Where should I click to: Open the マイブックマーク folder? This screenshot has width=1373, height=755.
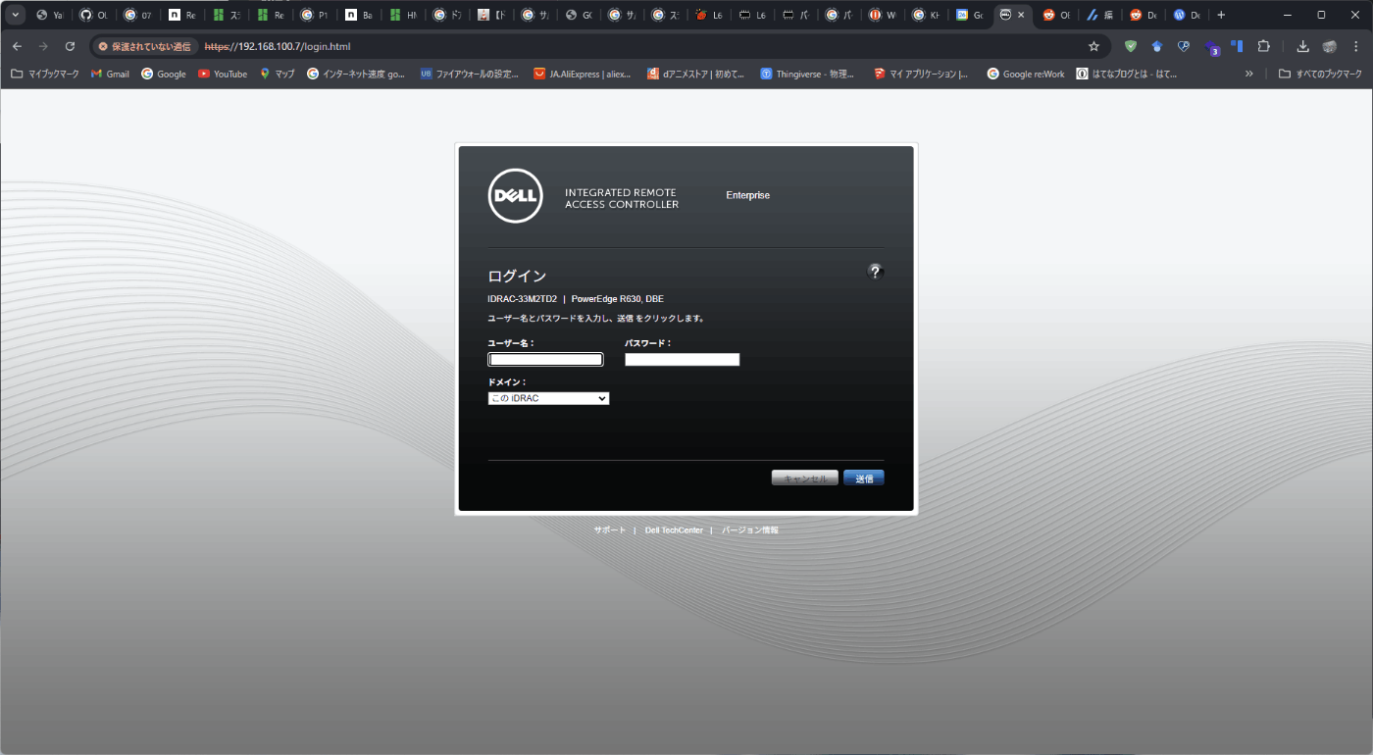[x=44, y=74]
